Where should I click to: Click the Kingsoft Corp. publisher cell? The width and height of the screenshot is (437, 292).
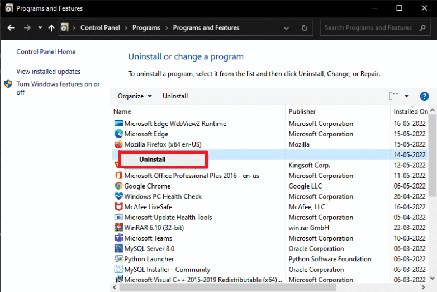309,165
